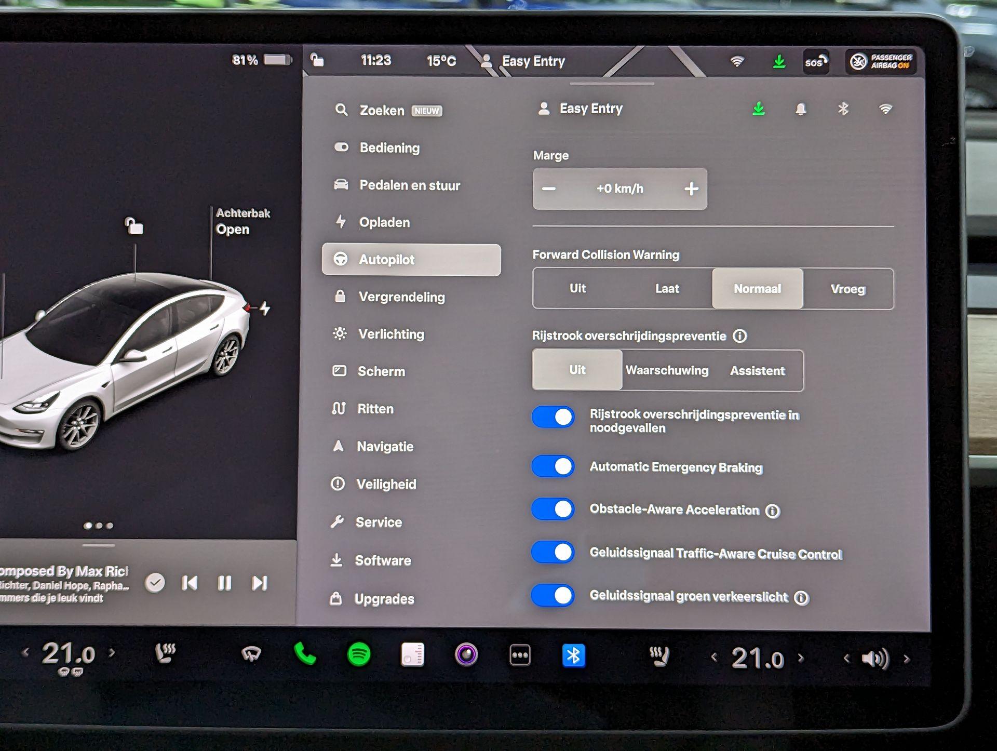The image size is (997, 751).
Task: Open the Bediening settings menu
Action: click(376, 147)
